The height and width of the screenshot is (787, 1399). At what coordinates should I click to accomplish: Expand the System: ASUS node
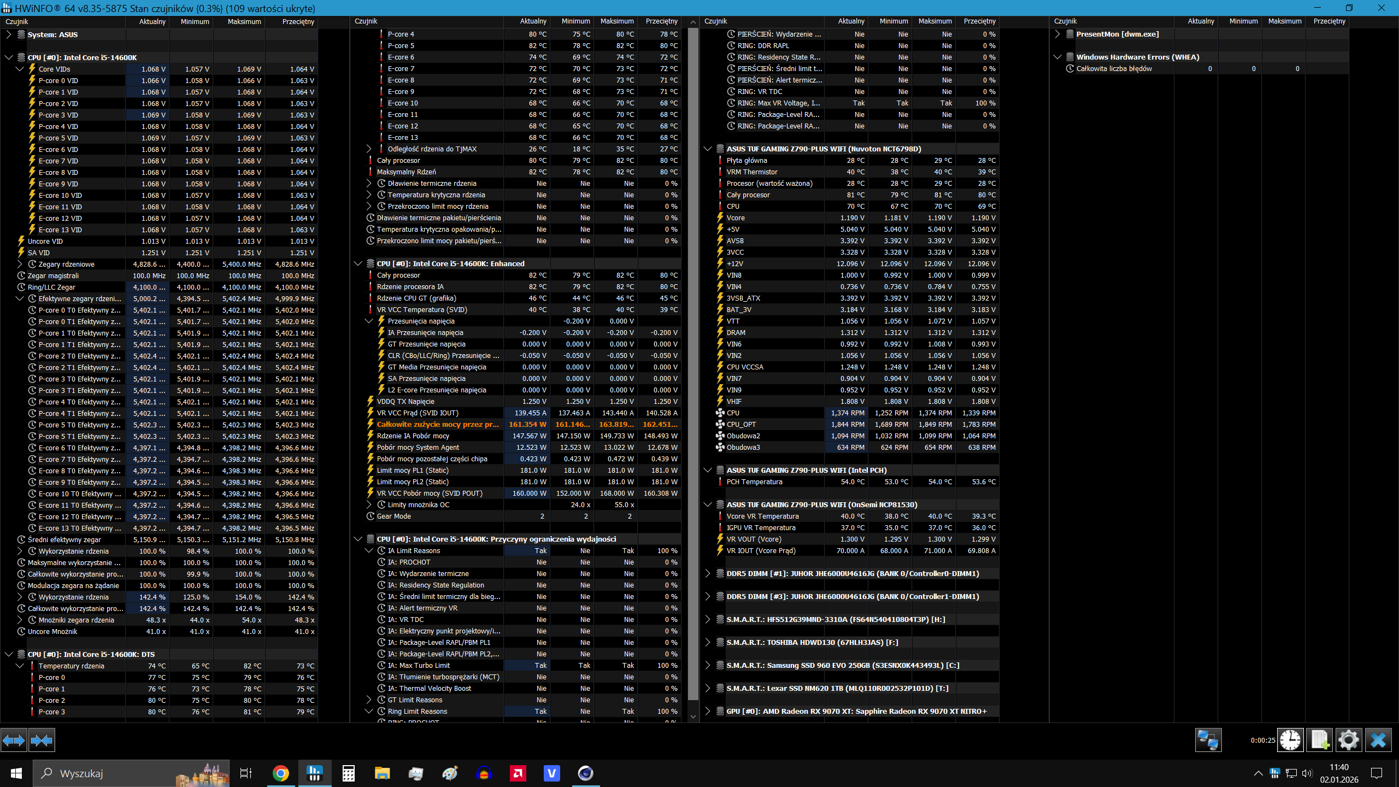coord(8,34)
